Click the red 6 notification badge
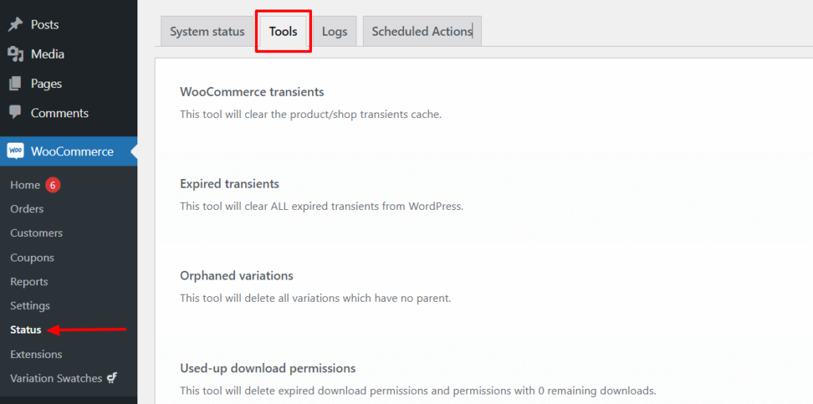The image size is (813, 404). point(52,185)
